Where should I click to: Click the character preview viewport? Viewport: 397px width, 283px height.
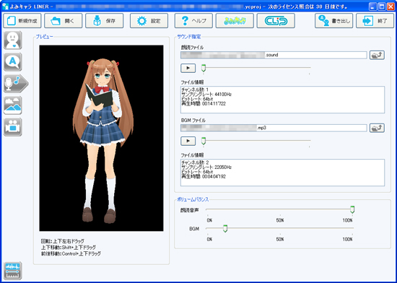(x=101, y=138)
